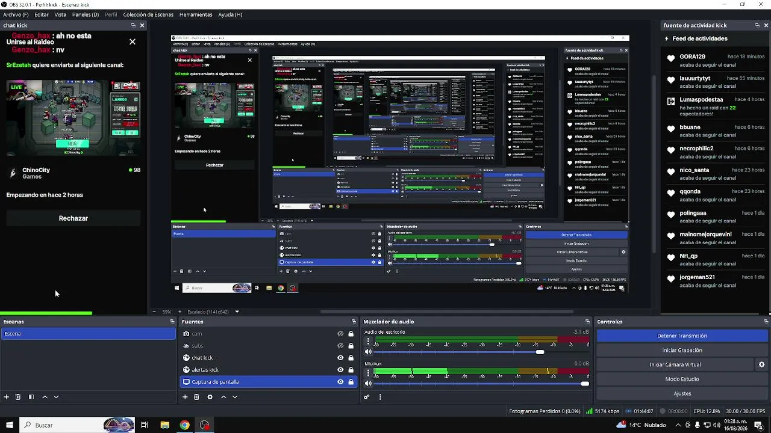Unlock the cam source

pyautogui.click(x=351, y=334)
